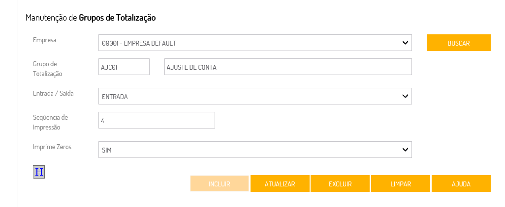Expand the Entrada / Saída dropdown
Screen dimensions: 505x207
[x=255, y=96]
